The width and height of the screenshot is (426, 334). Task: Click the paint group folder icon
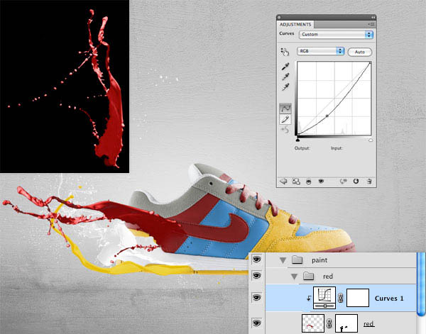297,260
